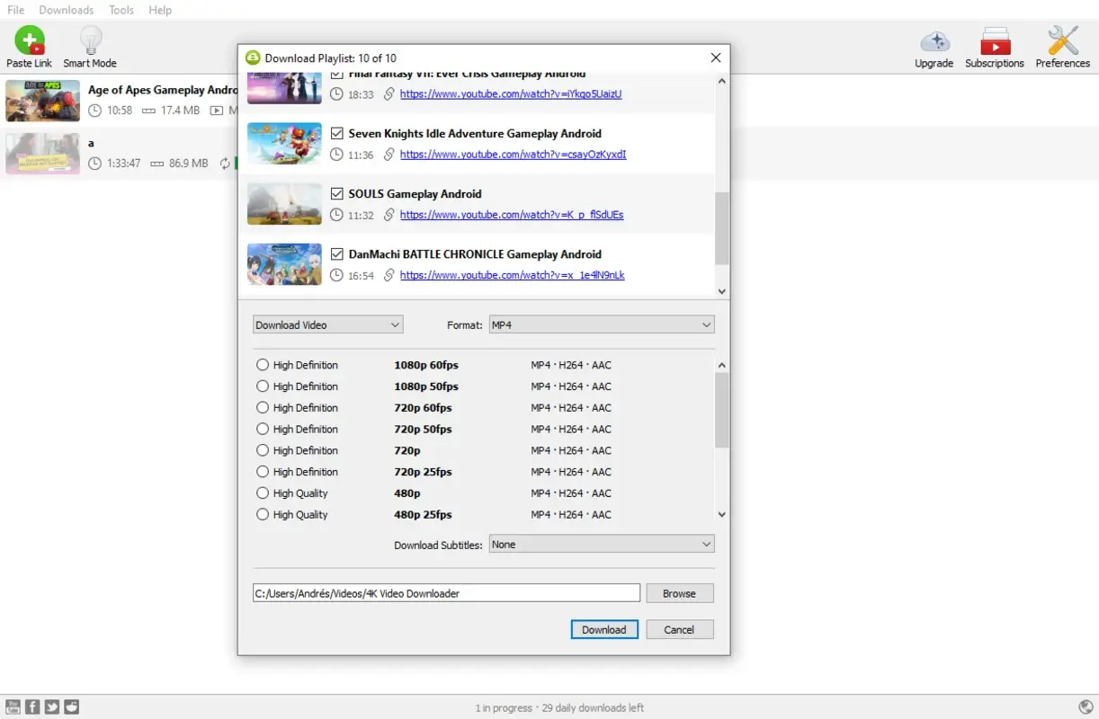Click the language globe icon in status bar

point(1086,706)
